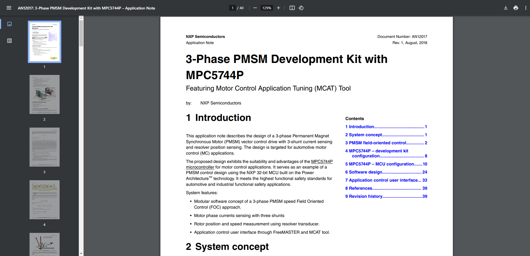The height and width of the screenshot is (256, 530).
Task: Click the zoom percentage field showing 129%
Action: [x=267, y=8]
